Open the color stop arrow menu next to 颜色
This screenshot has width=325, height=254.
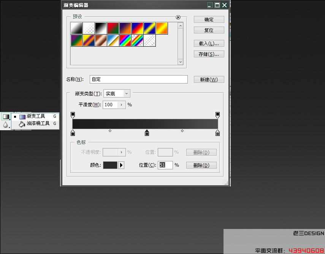(121, 165)
